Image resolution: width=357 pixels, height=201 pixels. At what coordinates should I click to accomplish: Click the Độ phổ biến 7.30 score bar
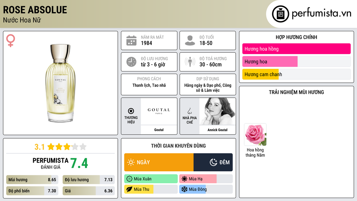[x=32, y=191]
